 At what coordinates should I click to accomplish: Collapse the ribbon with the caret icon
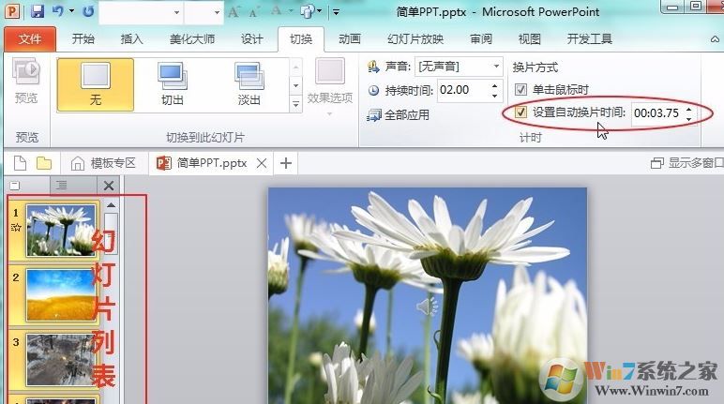pyautogui.click(x=715, y=39)
